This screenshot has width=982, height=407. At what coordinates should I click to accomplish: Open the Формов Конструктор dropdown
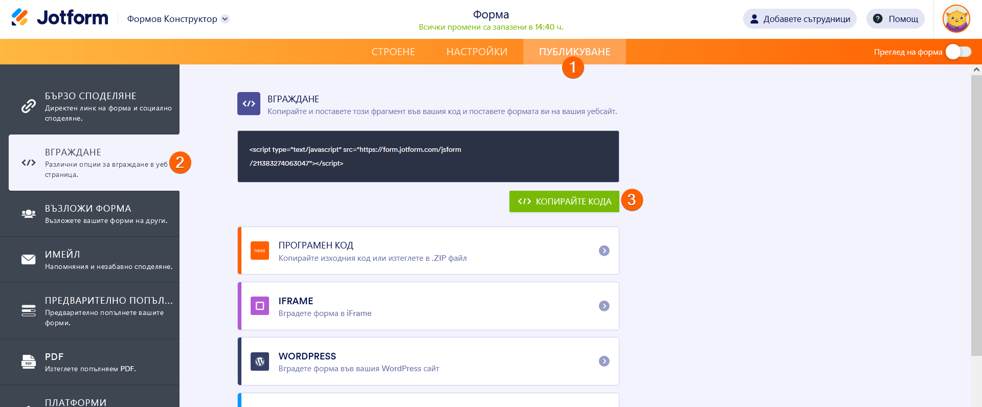click(178, 19)
